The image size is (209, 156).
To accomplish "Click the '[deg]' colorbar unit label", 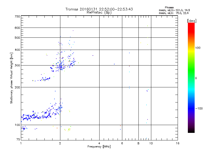I will pos(192,21).
